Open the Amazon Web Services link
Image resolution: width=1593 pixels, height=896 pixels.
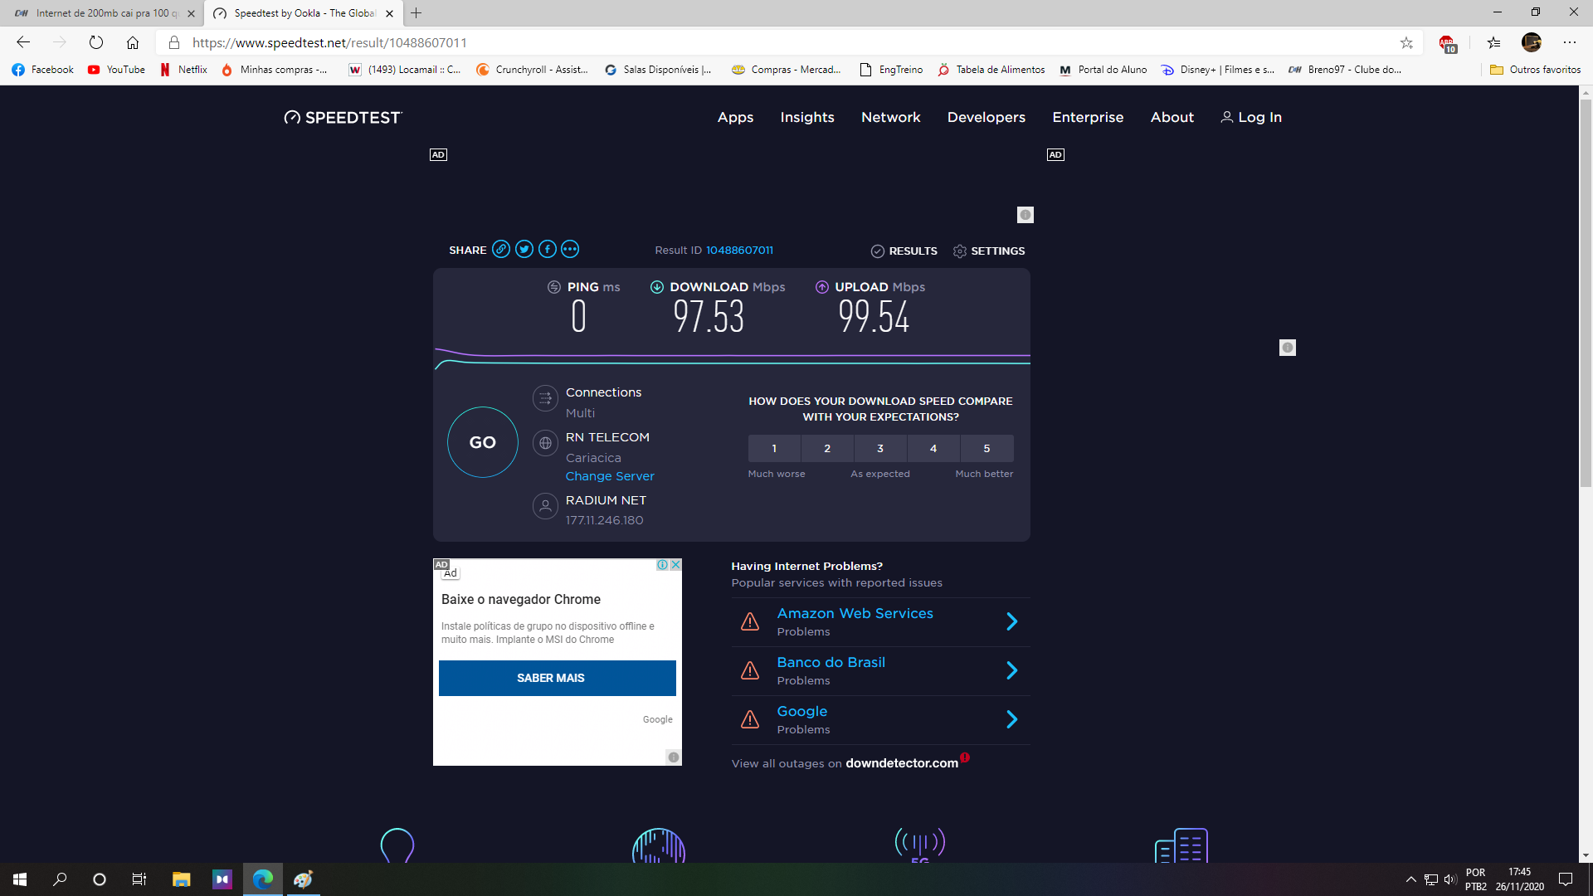855,613
